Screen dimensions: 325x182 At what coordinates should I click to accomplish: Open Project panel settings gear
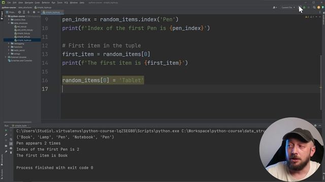pos(34,12)
